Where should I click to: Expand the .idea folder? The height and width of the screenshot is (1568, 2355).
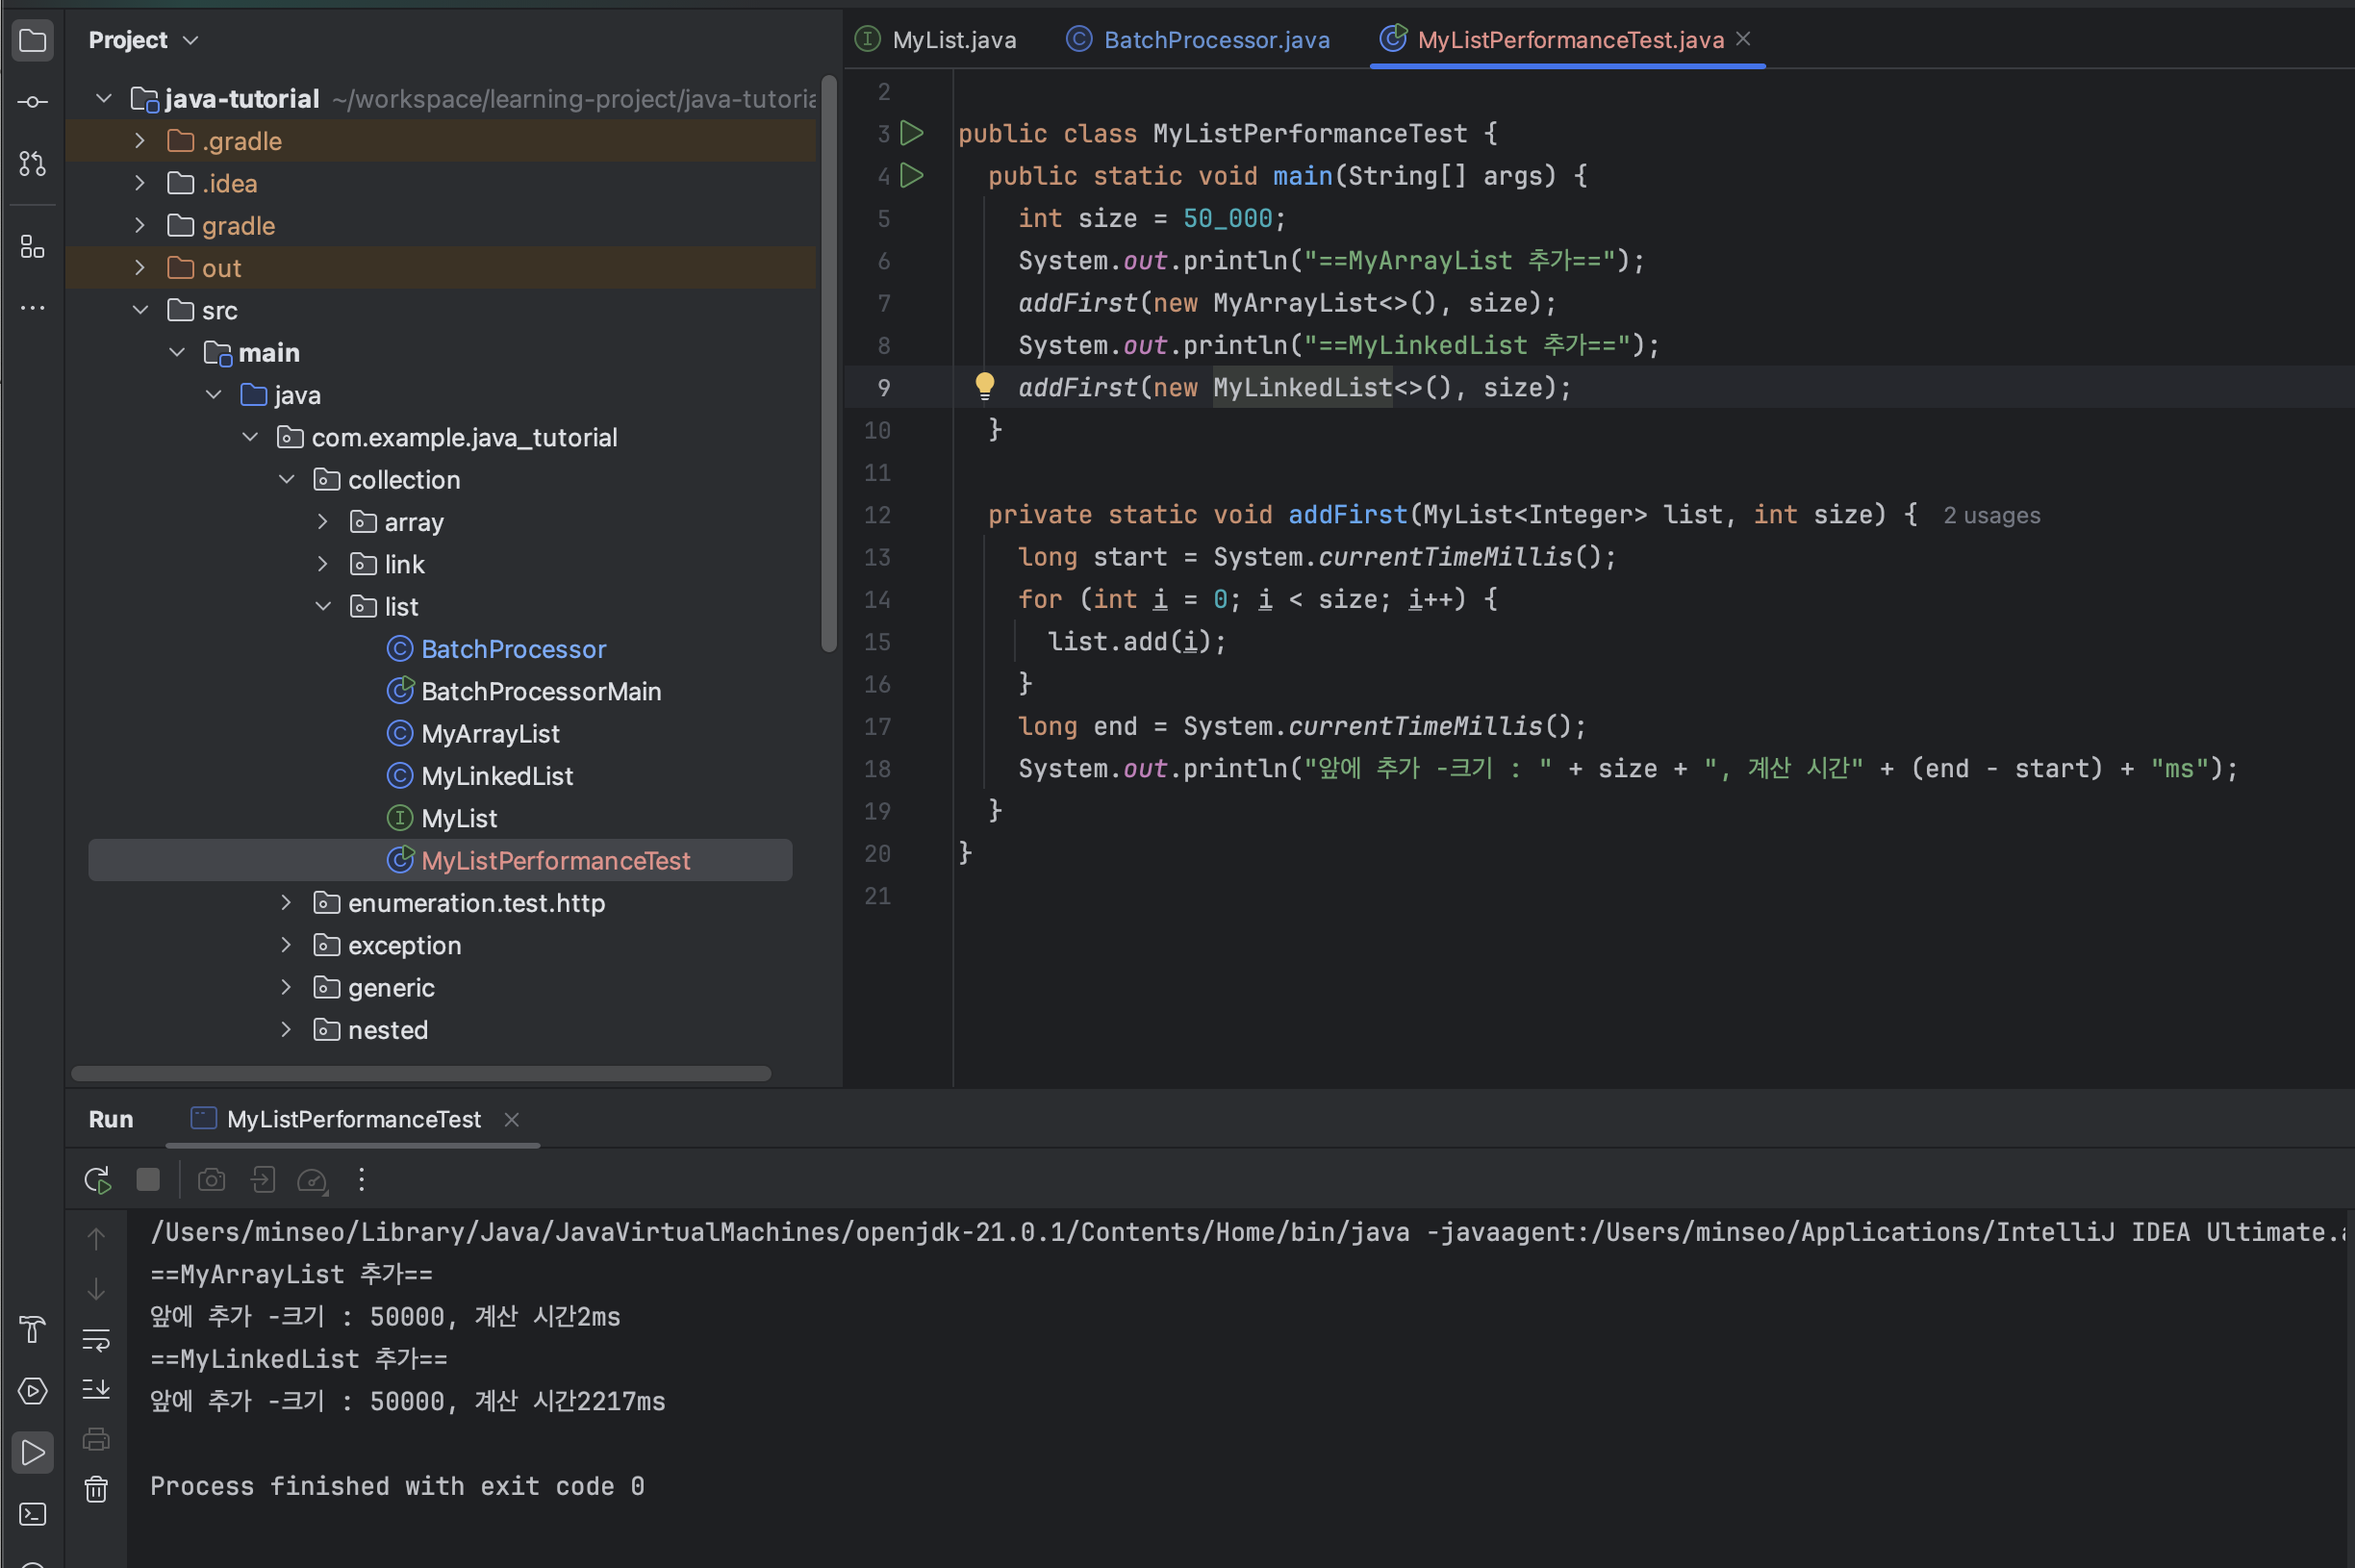click(140, 183)
